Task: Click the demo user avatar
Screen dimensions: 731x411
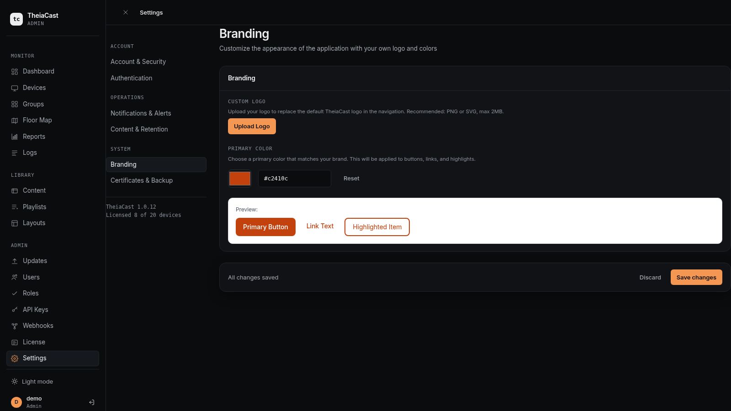Action: 16,402
